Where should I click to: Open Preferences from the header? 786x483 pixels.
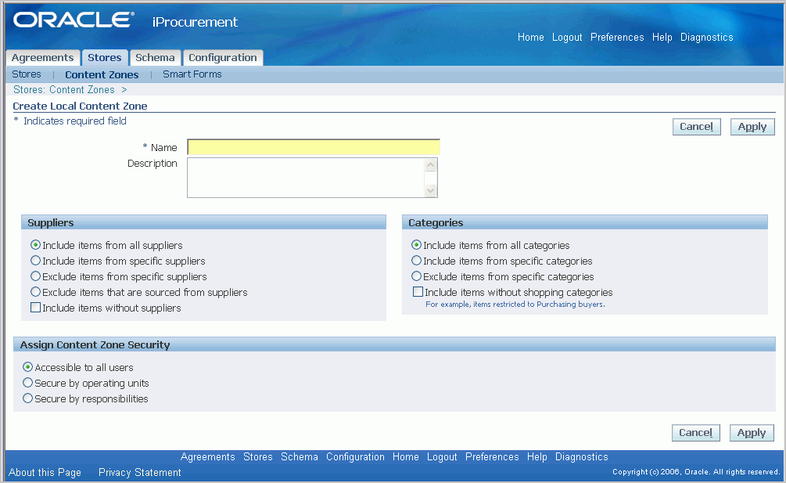(617, 37)
